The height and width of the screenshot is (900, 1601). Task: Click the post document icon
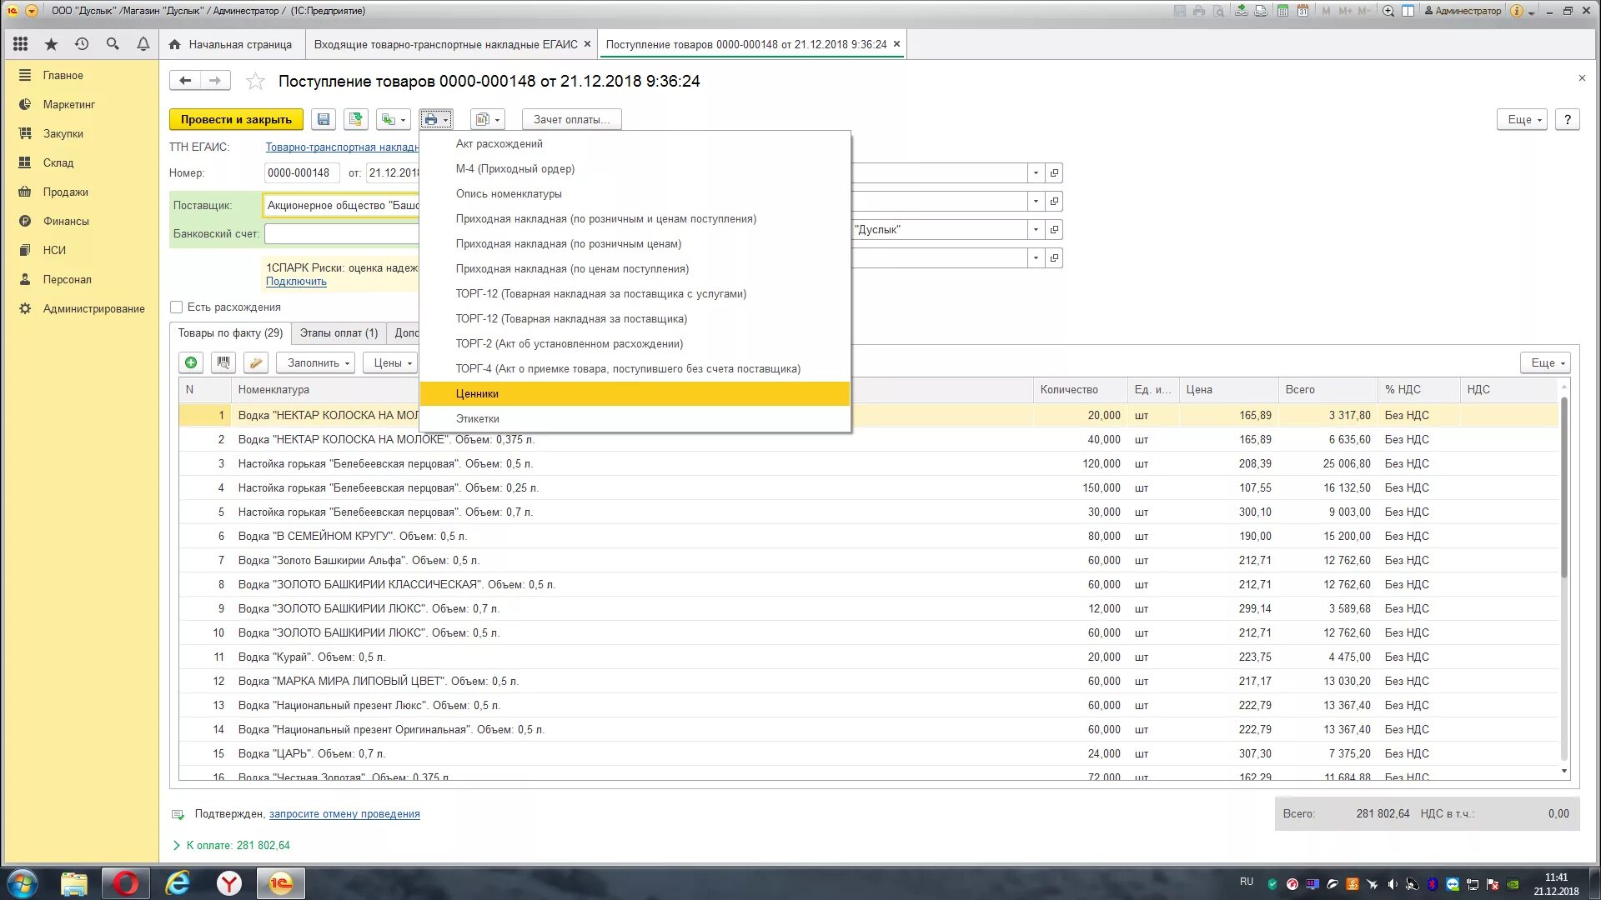click(x=356, y=119)
